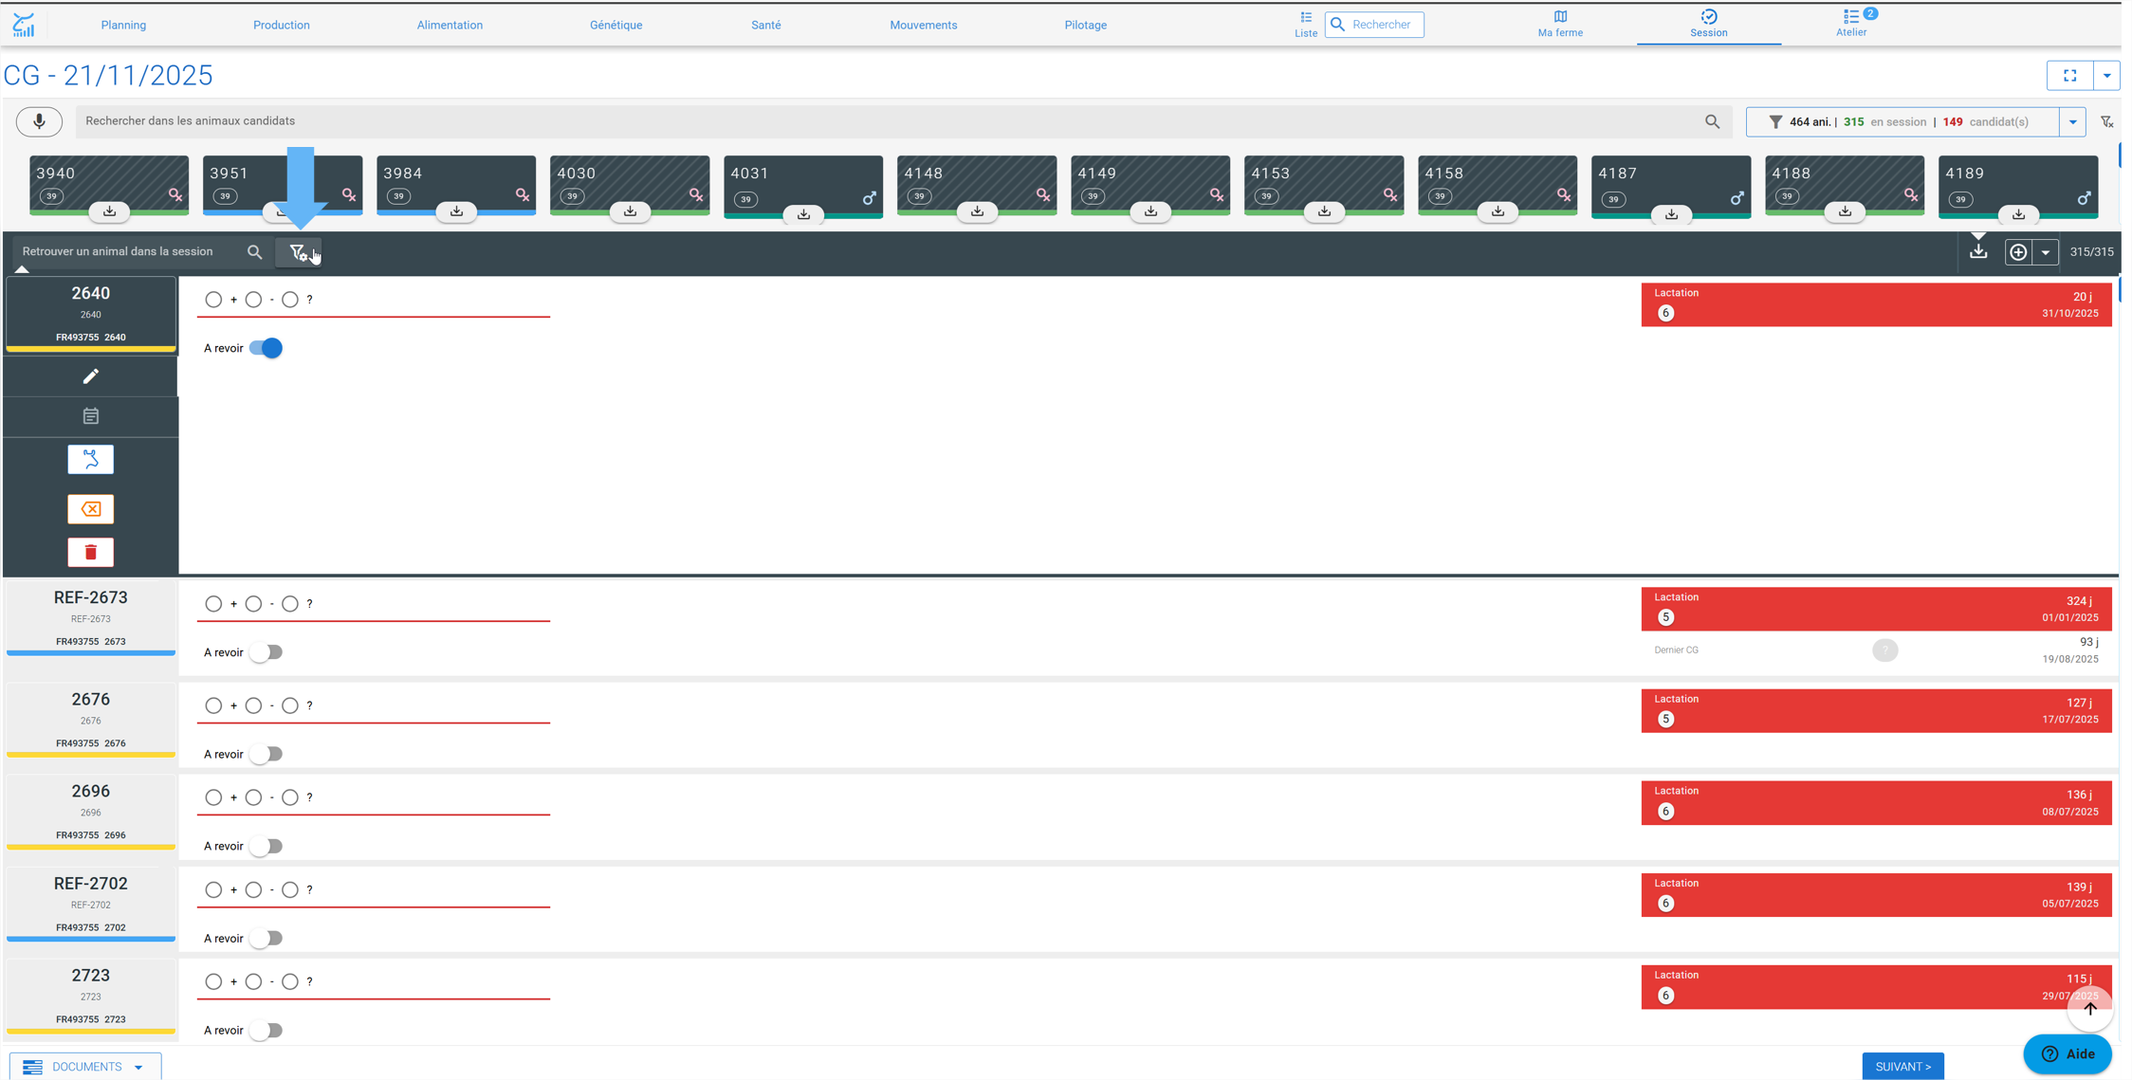Switch to the Atelier tab

click(1850, 25)
